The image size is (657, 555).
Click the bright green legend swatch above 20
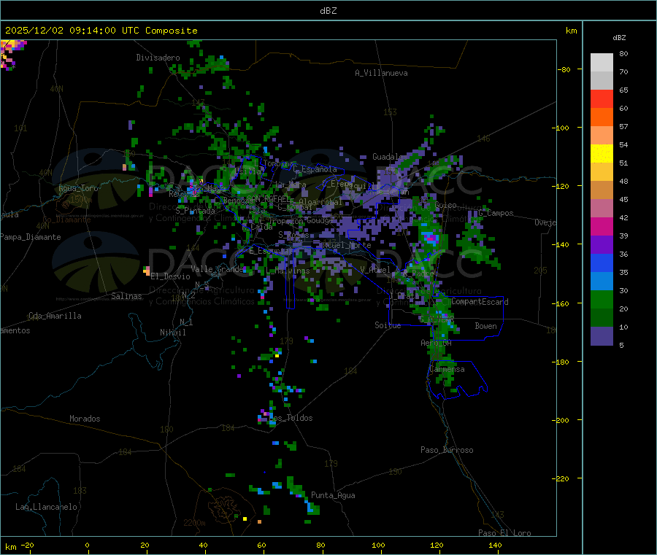(602, 299)
